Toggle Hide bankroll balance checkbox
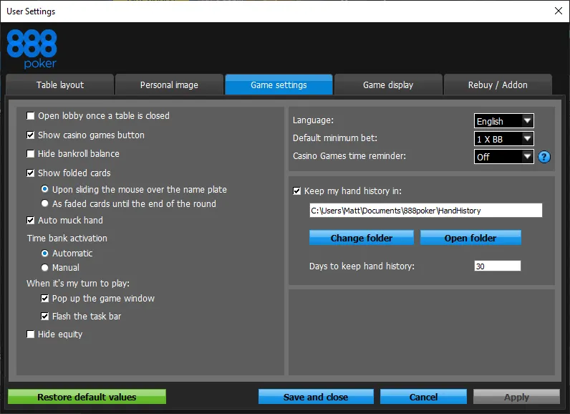 (31, 154)
